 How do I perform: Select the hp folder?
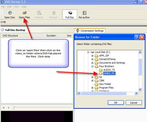click(100, 77)
